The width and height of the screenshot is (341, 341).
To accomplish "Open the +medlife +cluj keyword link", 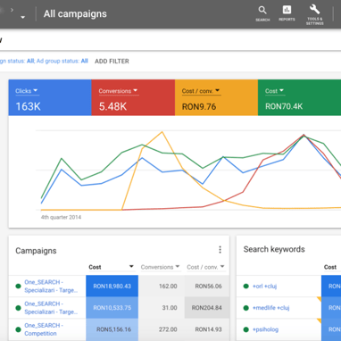I will (270, 308).
